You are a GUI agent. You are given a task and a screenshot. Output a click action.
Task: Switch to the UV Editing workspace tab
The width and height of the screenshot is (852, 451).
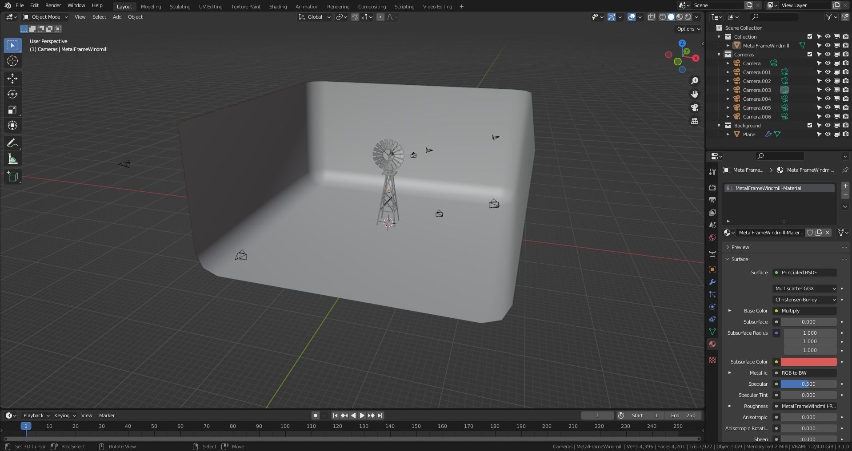pos(211,6)
